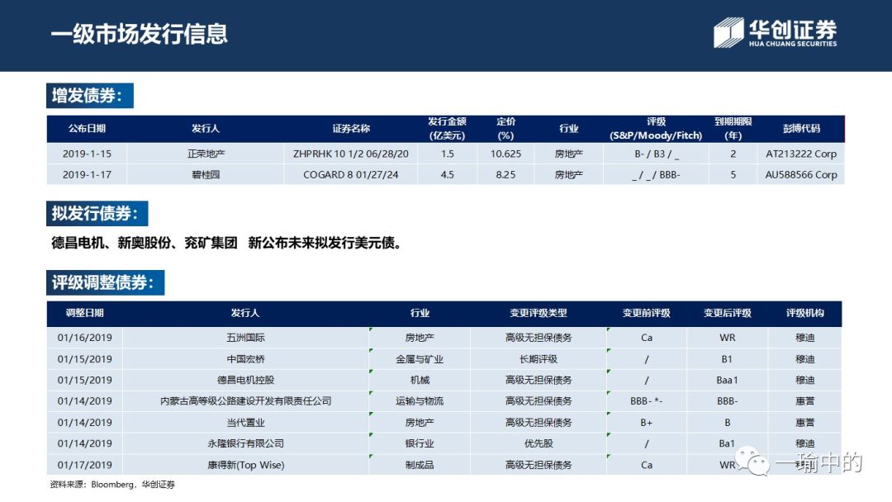892x502 pixels.
Task: Click the 调整日期 column header
Action: click(x=85, y=313)
